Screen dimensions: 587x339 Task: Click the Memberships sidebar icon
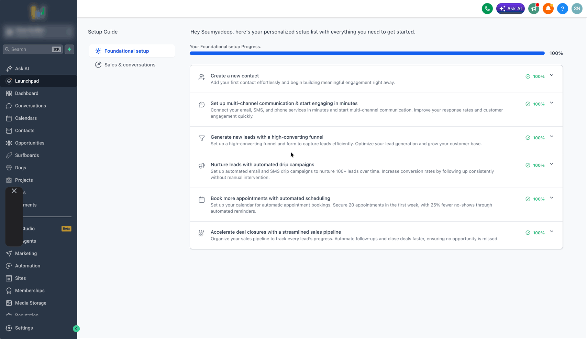tap(9, 290)
